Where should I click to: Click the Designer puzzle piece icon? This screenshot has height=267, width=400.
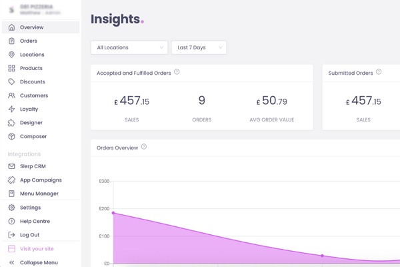(12, 123)
